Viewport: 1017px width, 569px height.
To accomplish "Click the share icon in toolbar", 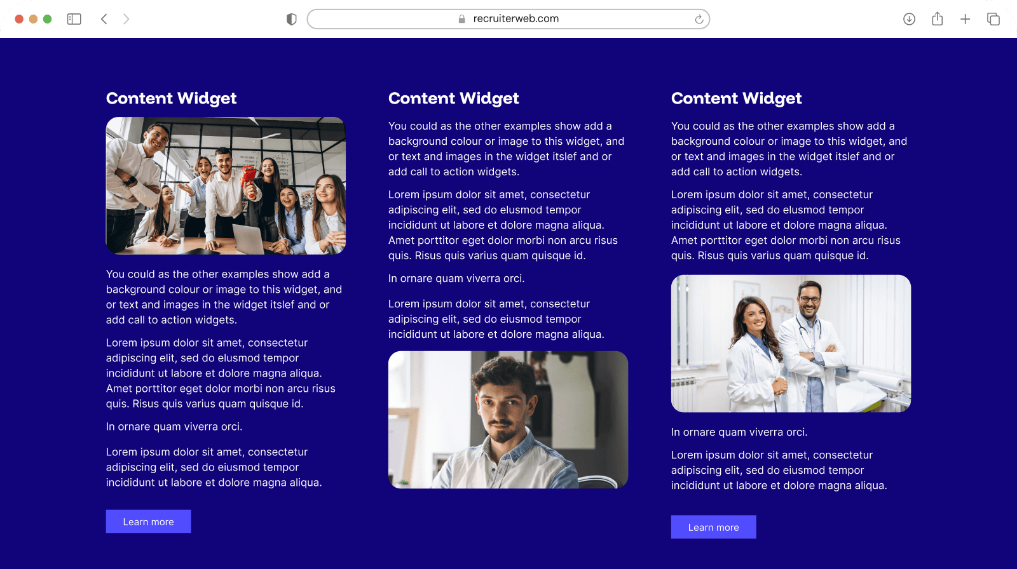I will [x=938, y=19].
